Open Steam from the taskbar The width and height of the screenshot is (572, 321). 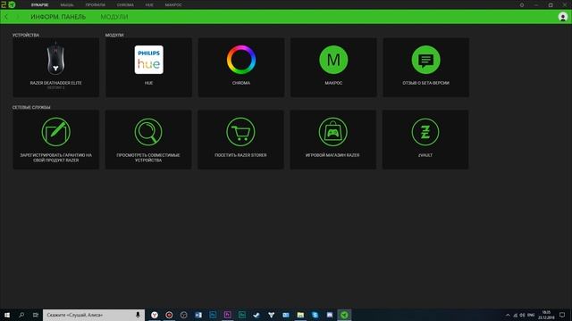click(257, 315)
